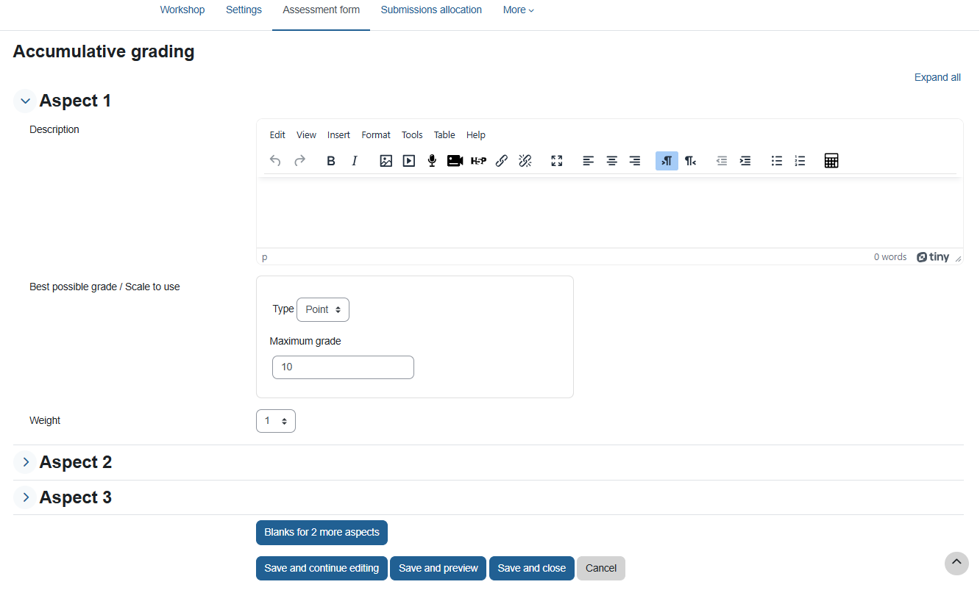Open the editor Table menu

click(444, 135)
